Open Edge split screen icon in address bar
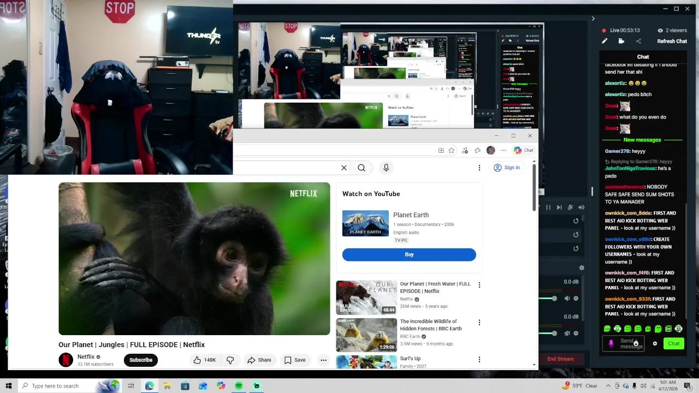Screen dimensions: 699x393 [x=441, y=150]
